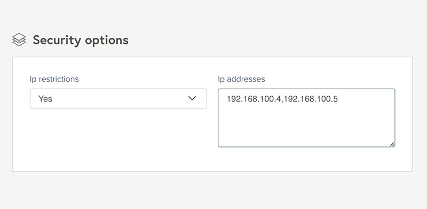The height and width of the screenshot is (209, 427).
Task: Click the Ip restrictions field label
Action: click(54, 79)
